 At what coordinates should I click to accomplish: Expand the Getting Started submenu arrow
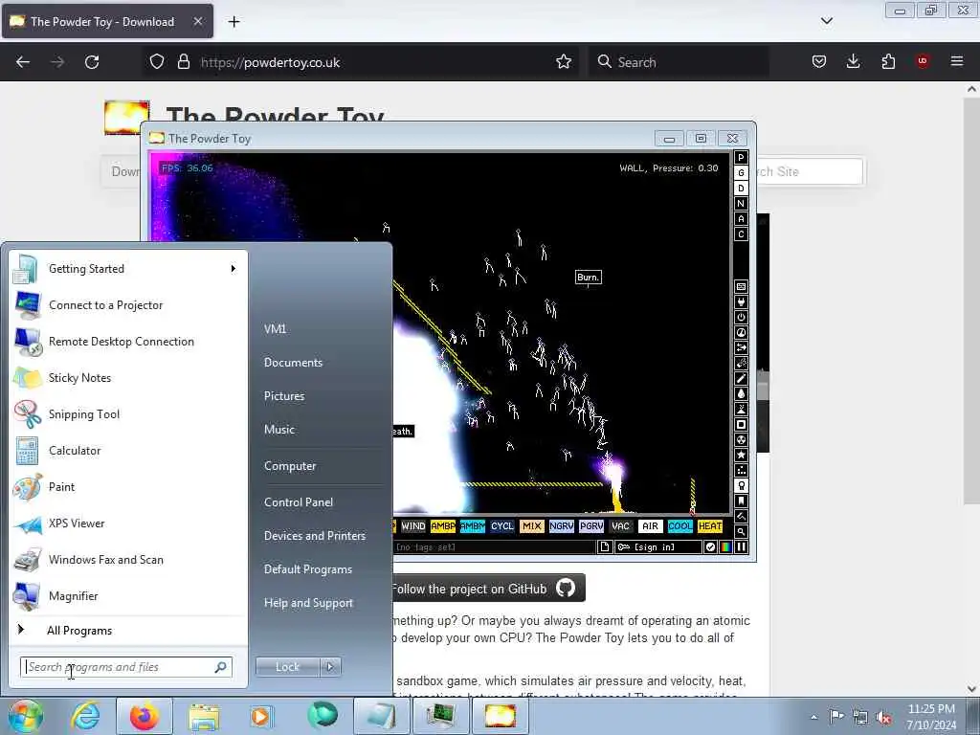click(234, 269)
